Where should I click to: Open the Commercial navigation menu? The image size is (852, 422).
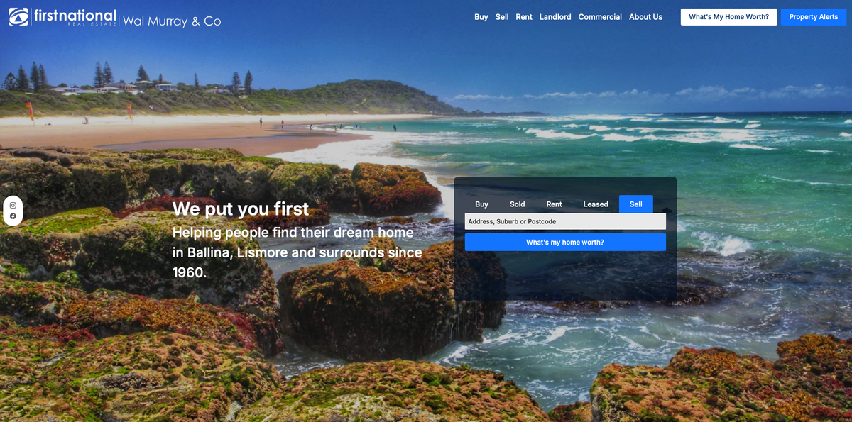coord(600,17)
